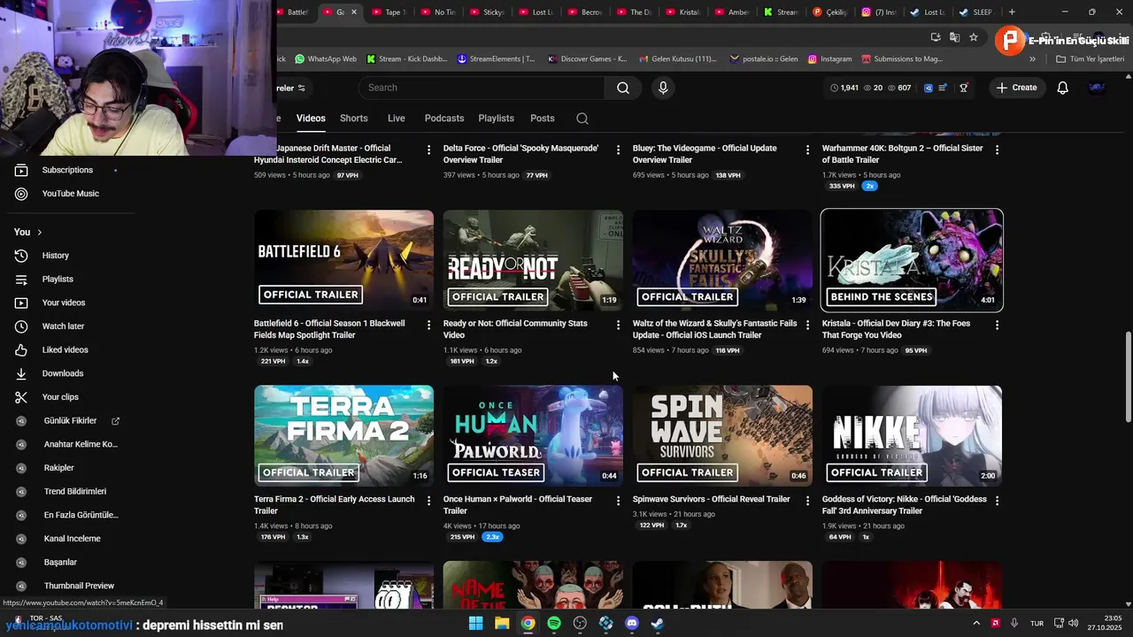Open options menu for Once Human Palworld video

[x=618, y=501]
